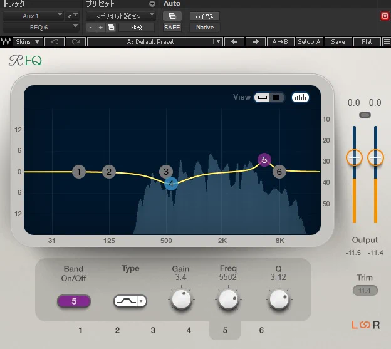Open the Aux 1 track selector
This screenshot has height=349, width=391.
pos(33,16)
